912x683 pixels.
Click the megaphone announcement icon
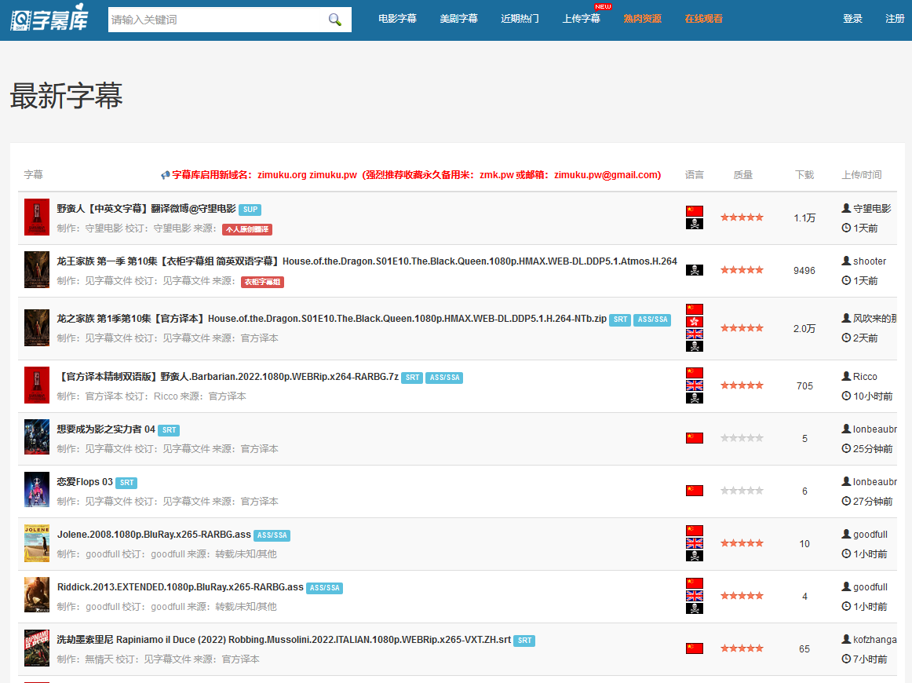tap(165, 174)
